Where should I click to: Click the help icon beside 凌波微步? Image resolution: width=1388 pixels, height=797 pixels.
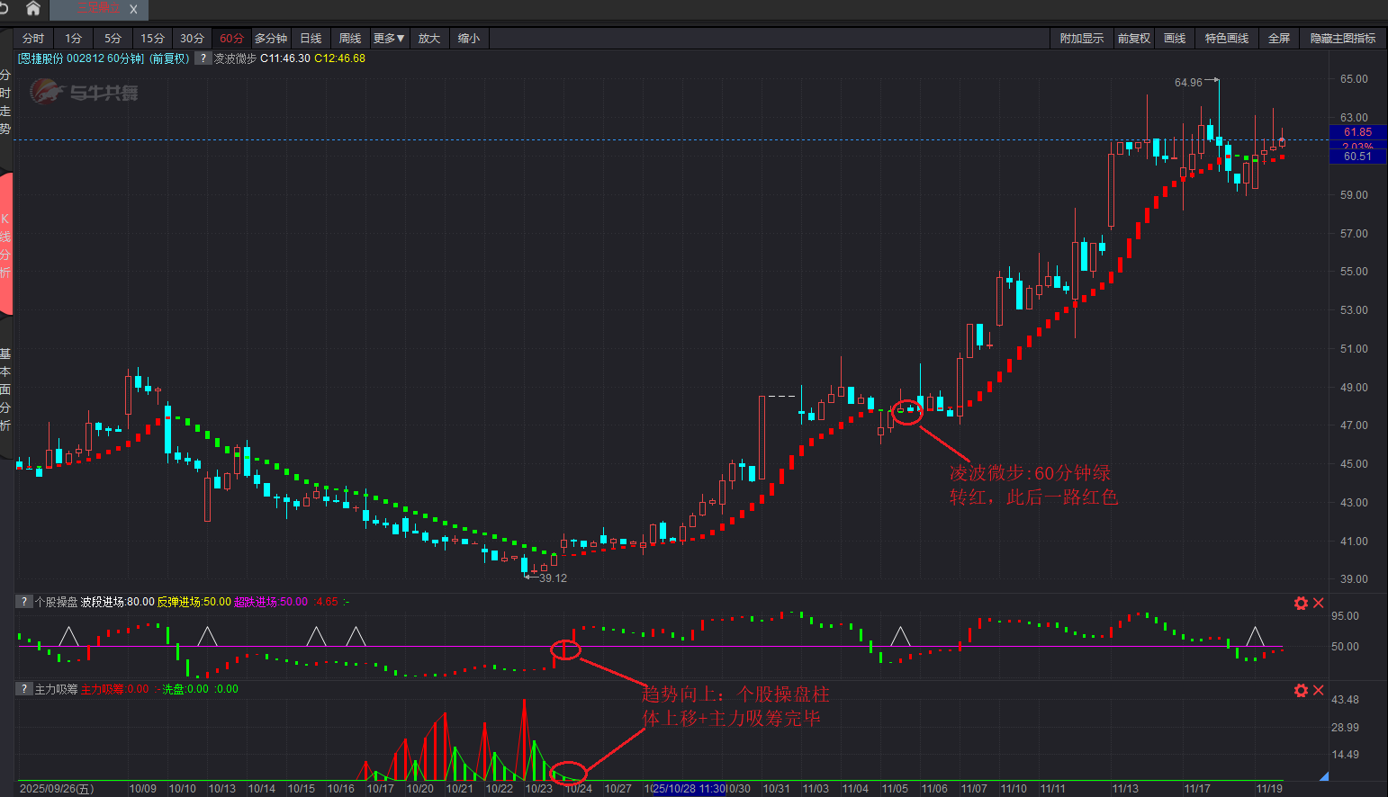coord(203,58)
